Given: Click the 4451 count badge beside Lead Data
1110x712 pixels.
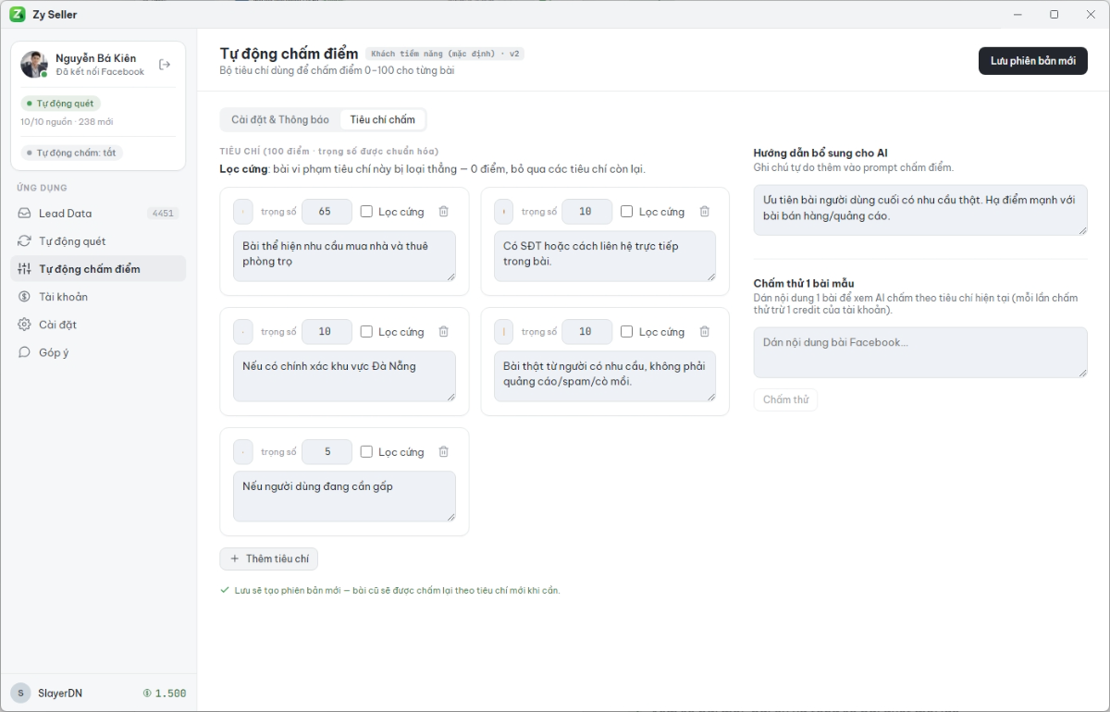Looking at the screenshot, I should coord(163,214).
